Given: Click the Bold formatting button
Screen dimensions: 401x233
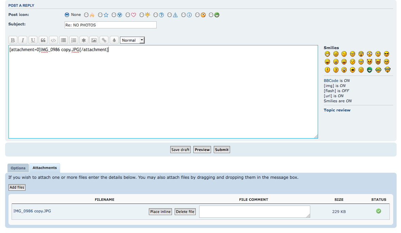Looking at the screenshot, I should tap(13, 40).
